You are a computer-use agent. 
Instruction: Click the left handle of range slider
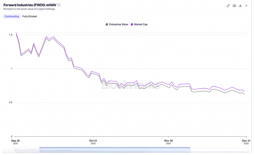pyautogui.click(x=39, y=150)
